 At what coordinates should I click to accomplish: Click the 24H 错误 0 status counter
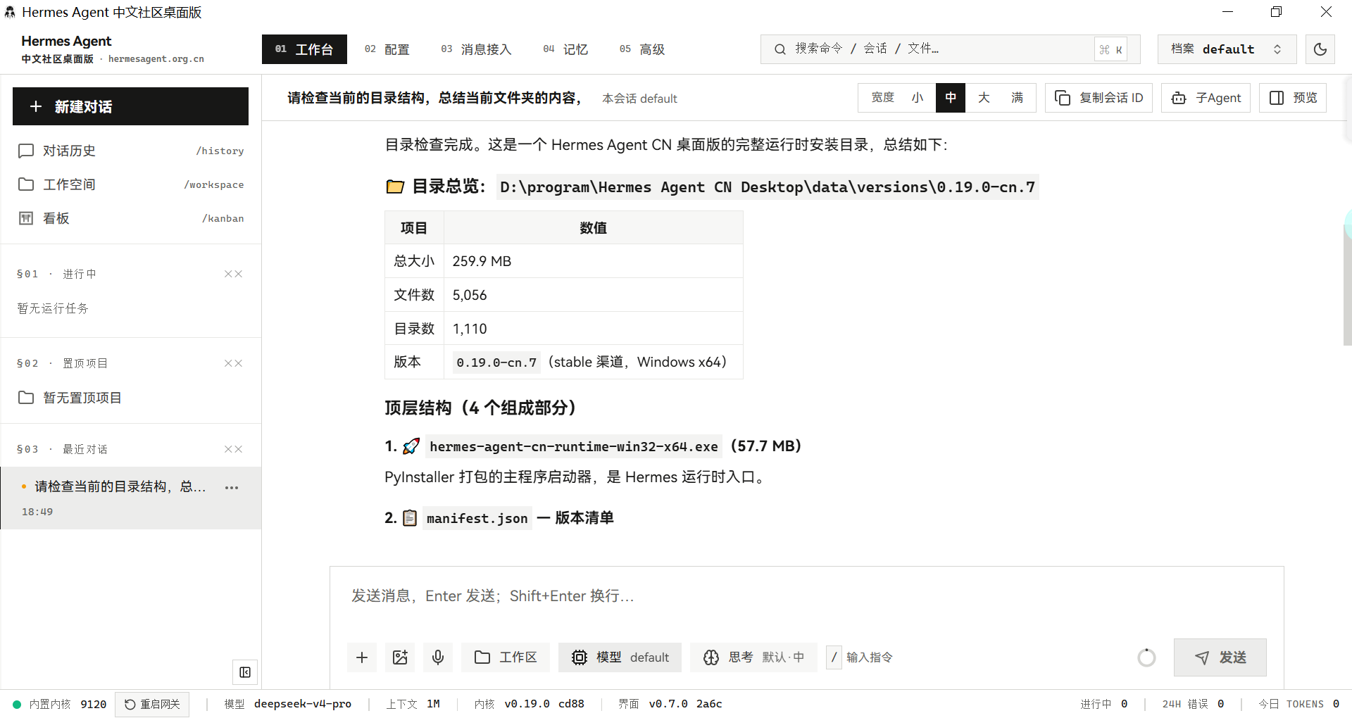click(1193, 704)
